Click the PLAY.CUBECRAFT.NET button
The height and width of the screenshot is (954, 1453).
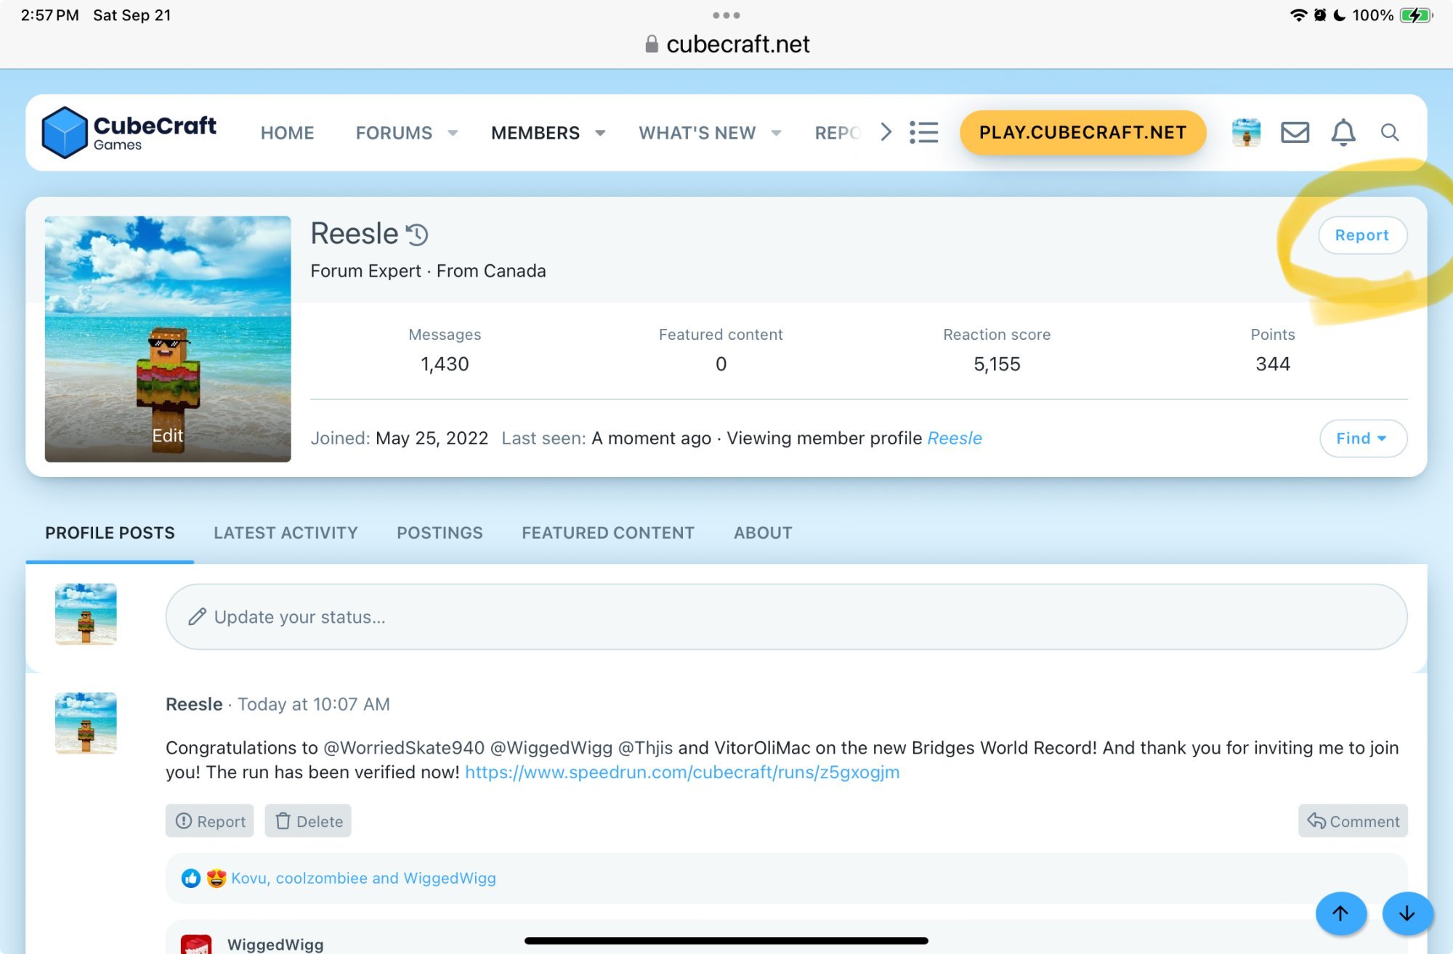(1082, 132)
